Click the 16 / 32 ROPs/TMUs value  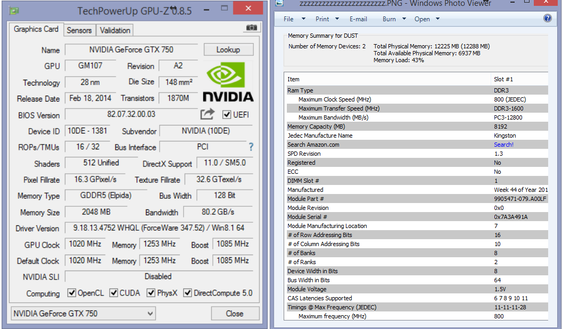pyautogui.click(x=87, y=147)
